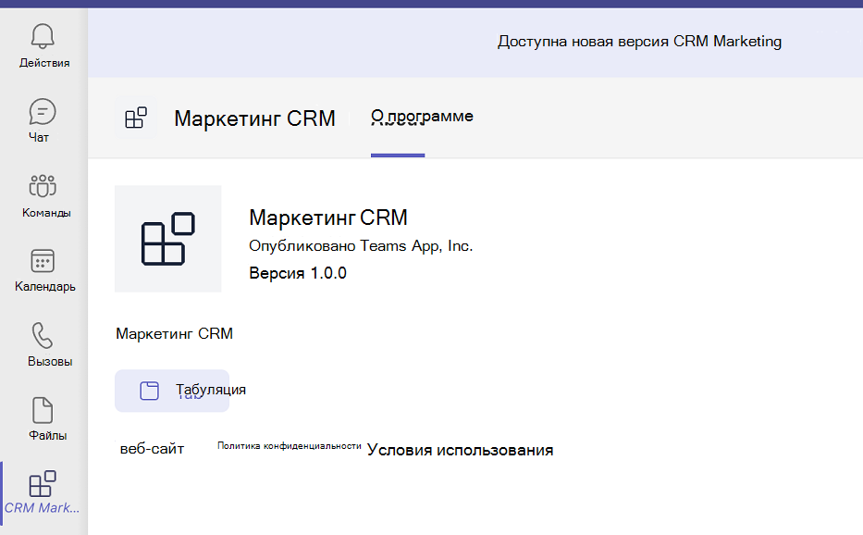Click the large Маркетинг CRM app logo
Screen dimensions: 863x535
(167, 239)
